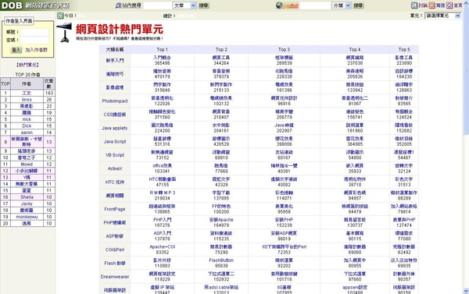Open the 寫信 mail icon
The height and width of the screenshot is (294, 469).
tap(431, 5)
